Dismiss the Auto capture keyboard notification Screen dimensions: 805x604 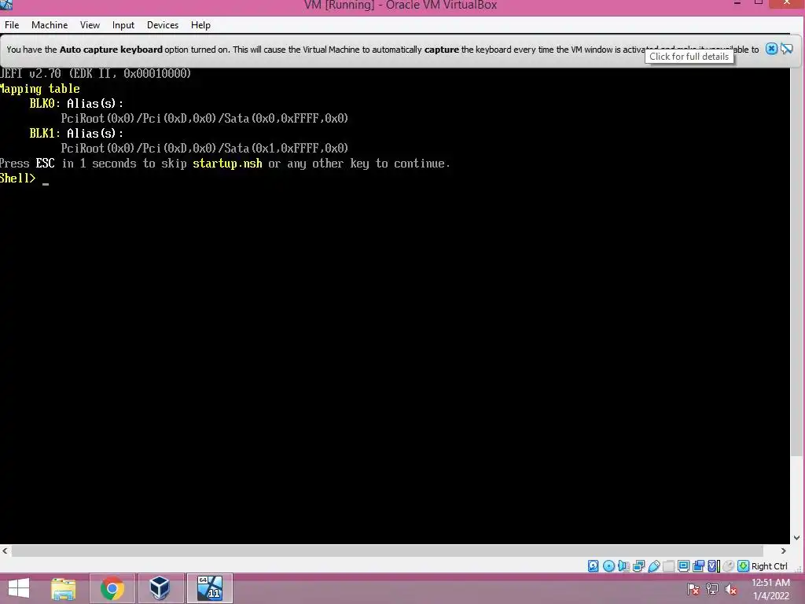[771, 49]
